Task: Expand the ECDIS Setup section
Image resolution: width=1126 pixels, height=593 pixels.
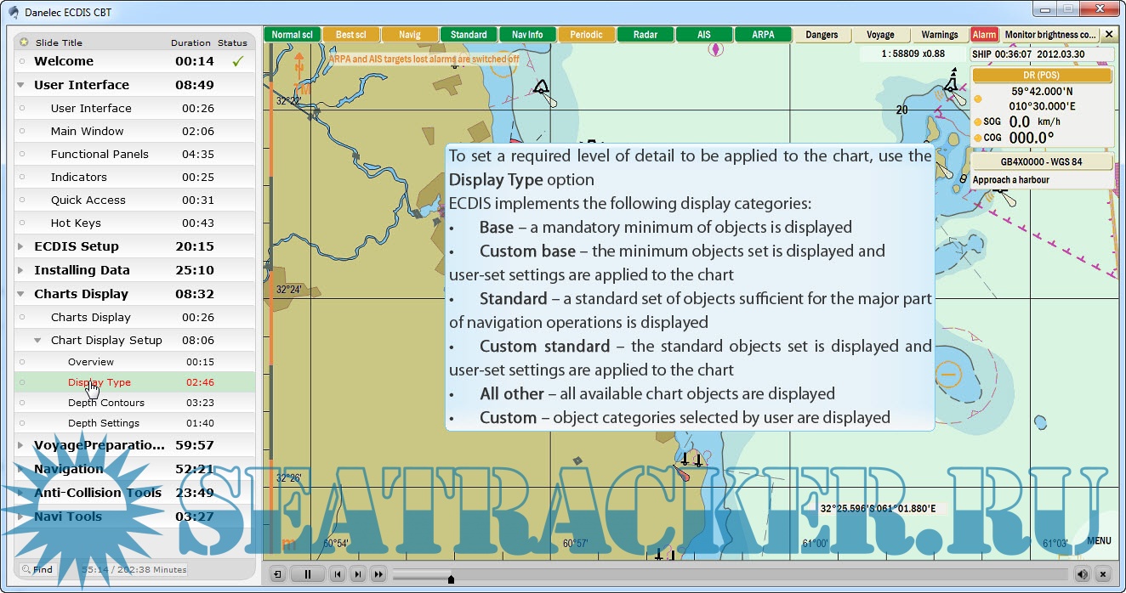Action: click(21, 246)
